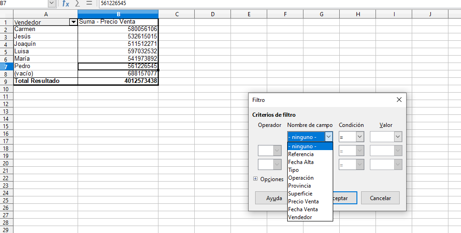The image size is (461, 233).
Task: Select row 7 header
Action: pos(7,67)
